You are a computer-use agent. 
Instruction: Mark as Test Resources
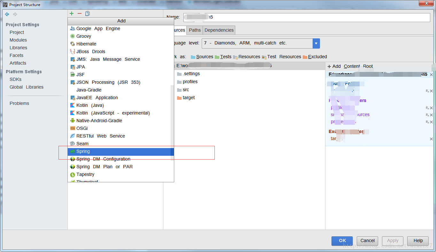tap(281, 57)
